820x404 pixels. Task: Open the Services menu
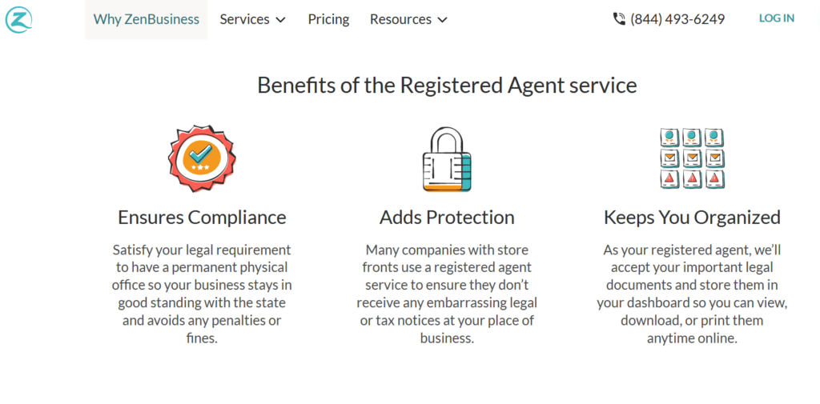tap(252, 19)
